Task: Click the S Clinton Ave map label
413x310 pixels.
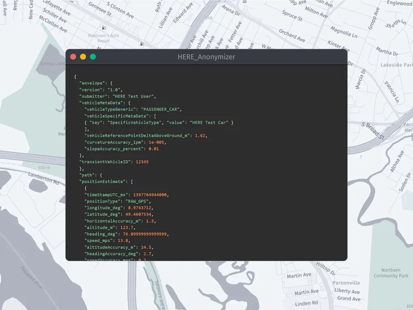Action: click(120, 10)
